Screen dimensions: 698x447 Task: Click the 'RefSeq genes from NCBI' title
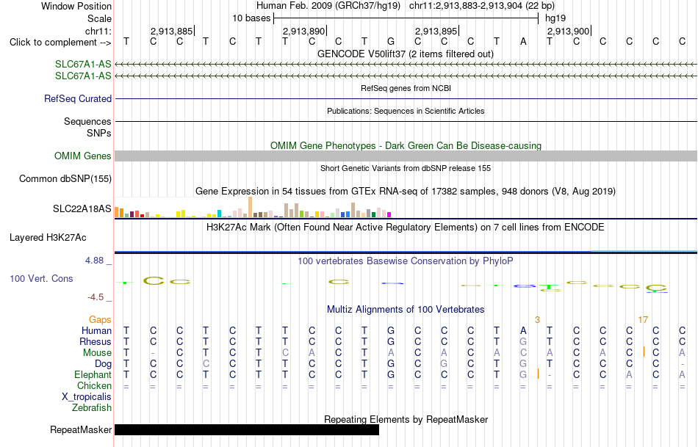coord(406,88)
